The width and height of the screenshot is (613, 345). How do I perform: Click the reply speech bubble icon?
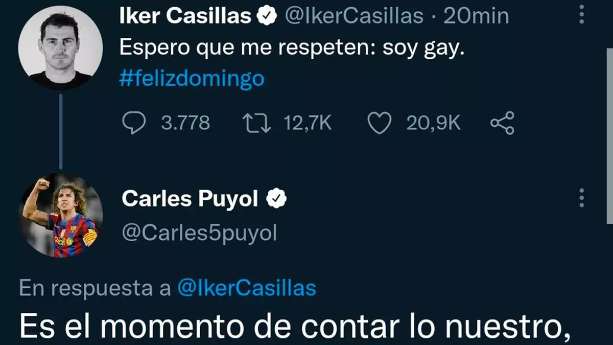[134, 123]
